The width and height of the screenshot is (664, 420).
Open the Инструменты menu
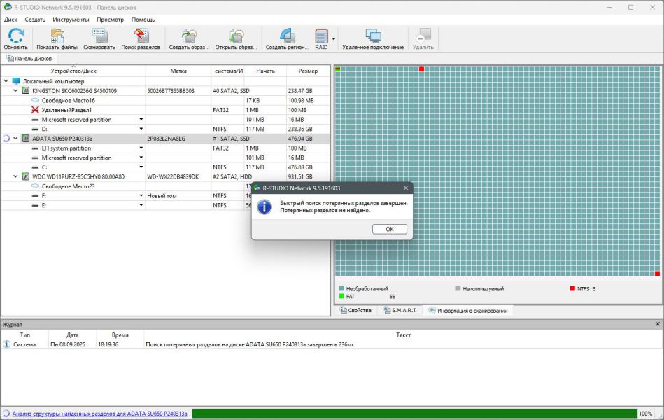tap(71, 20)
